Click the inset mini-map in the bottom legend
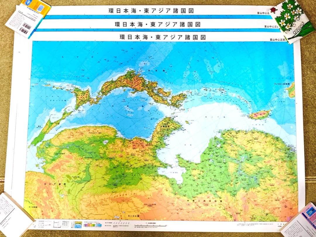The image size is (316, 237). click(78, 225)
